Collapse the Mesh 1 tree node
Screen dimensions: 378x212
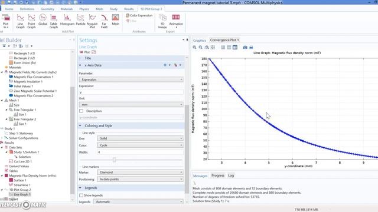point(2,101)
